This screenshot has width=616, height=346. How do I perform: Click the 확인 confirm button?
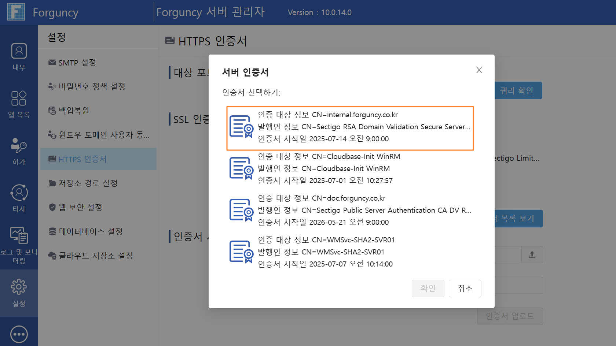pyautogui.click(x=428, y=289)
